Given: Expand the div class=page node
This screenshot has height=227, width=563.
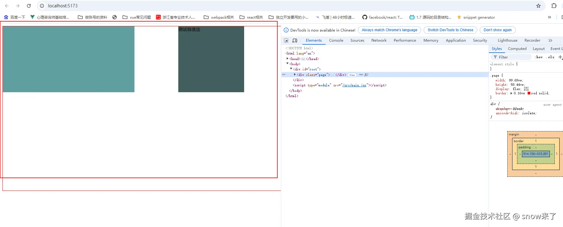Looking at the screenshot, I should coord(295,74).
